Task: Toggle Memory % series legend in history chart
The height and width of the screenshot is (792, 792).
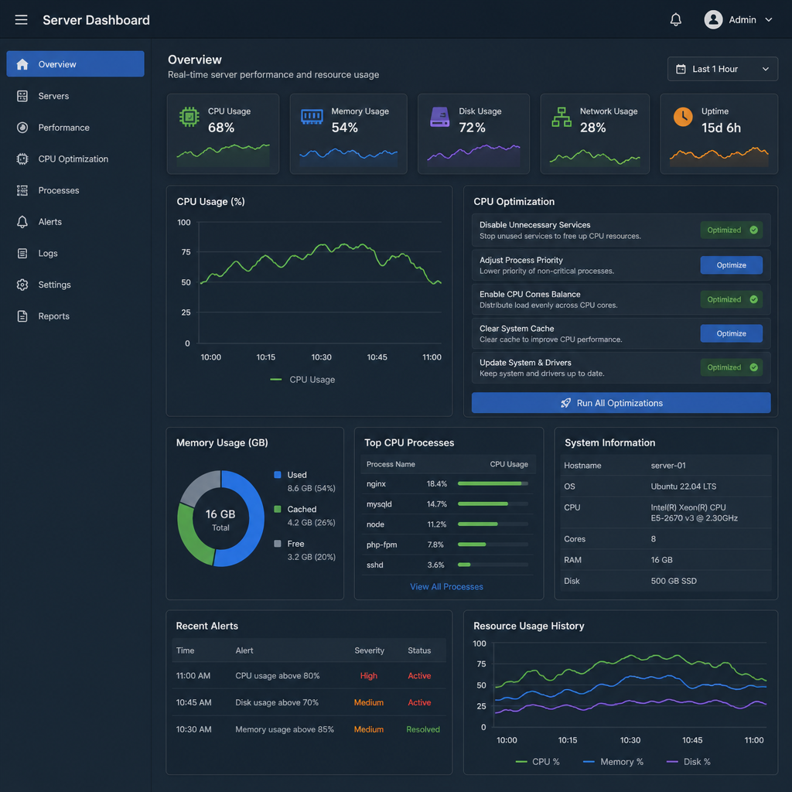Action: (613, 761)
